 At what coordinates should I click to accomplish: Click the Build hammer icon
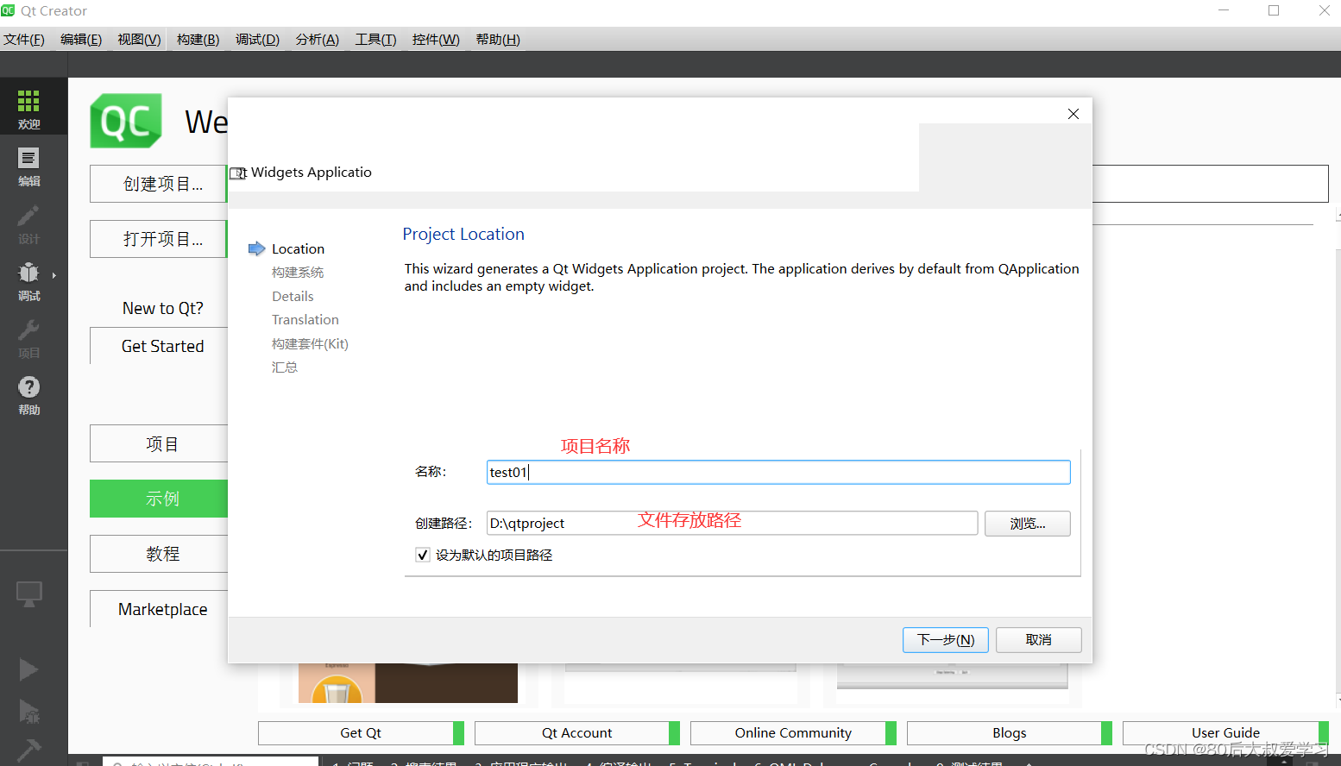pyautogui.click(x=28, y=750)
